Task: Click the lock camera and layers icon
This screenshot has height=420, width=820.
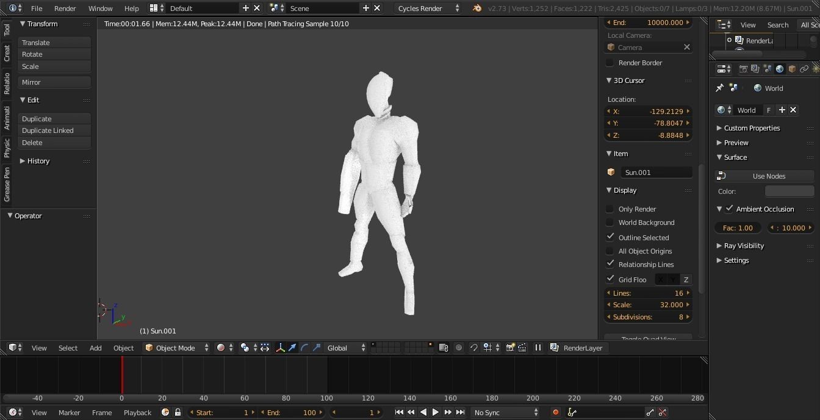Action: (x=444, y=347)
